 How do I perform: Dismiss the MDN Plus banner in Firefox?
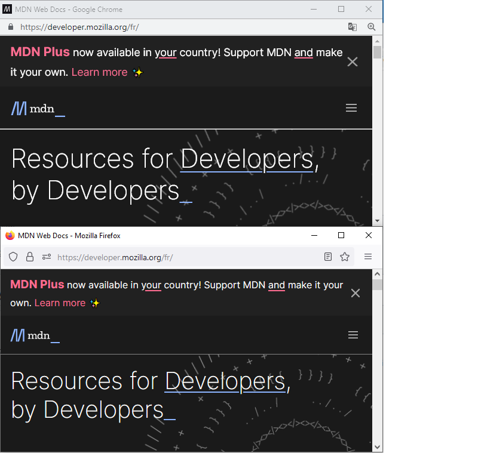[x=356, y=292]
